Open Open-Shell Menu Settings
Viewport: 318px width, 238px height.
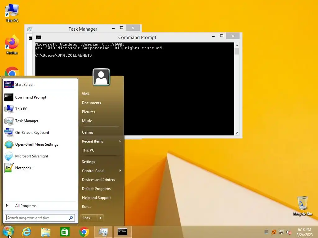tap(40, 144)
